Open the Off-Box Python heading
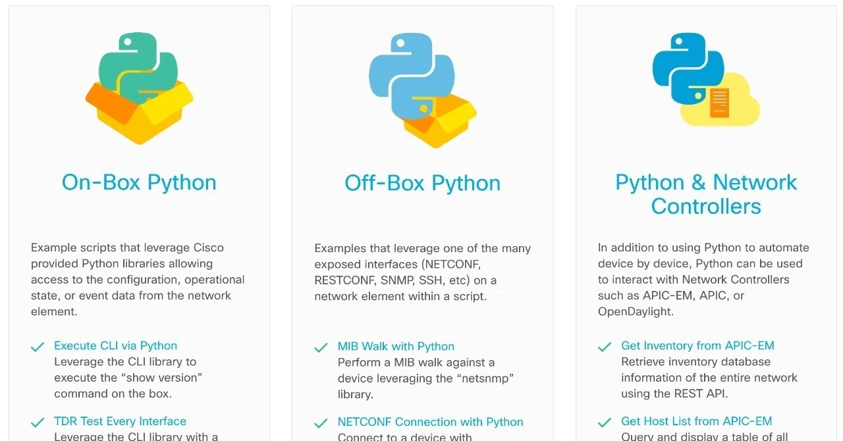 click(x=422, y=183)
